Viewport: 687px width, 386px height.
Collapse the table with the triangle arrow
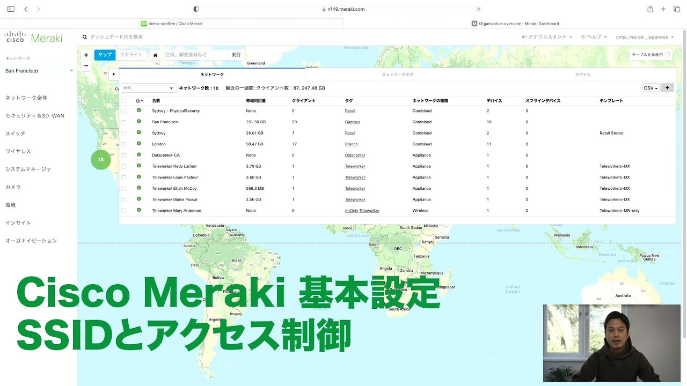point(114,75)
